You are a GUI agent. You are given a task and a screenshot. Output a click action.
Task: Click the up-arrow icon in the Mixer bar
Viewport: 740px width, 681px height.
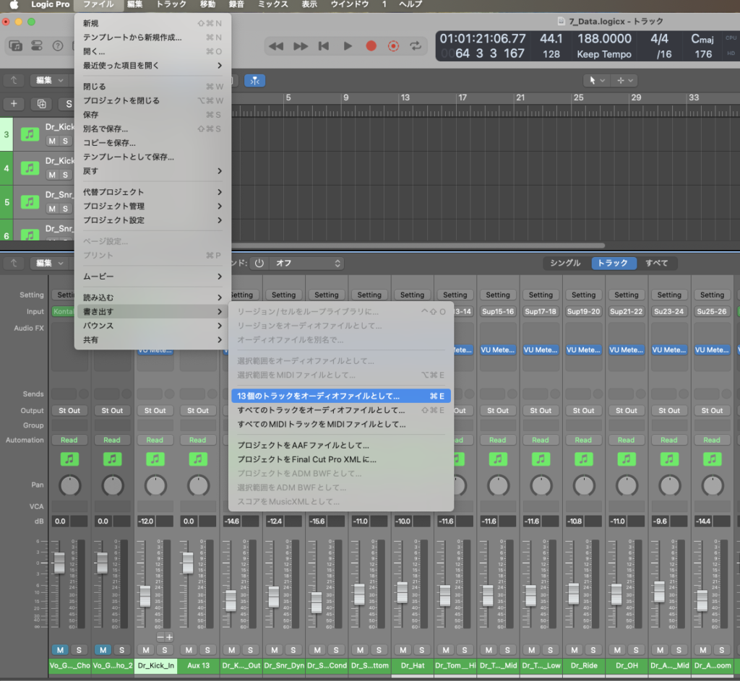tap(14, 263)
